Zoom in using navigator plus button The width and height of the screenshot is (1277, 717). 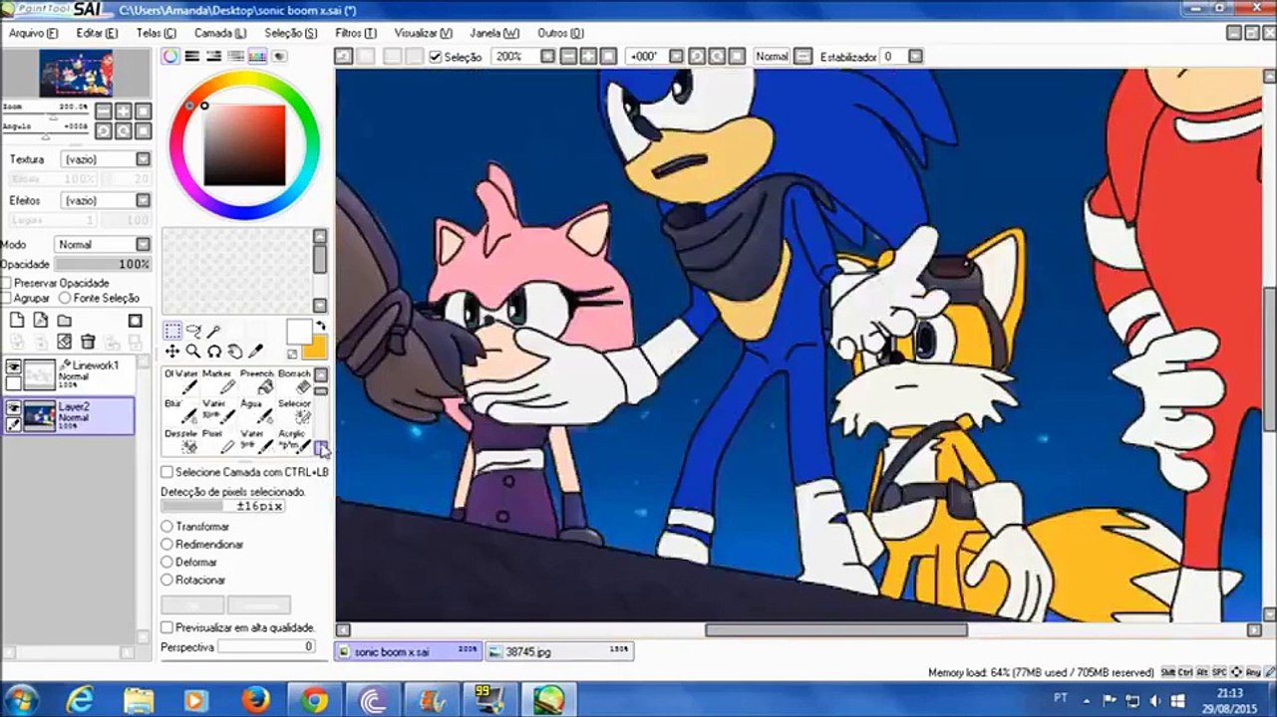tap(125, 112)
